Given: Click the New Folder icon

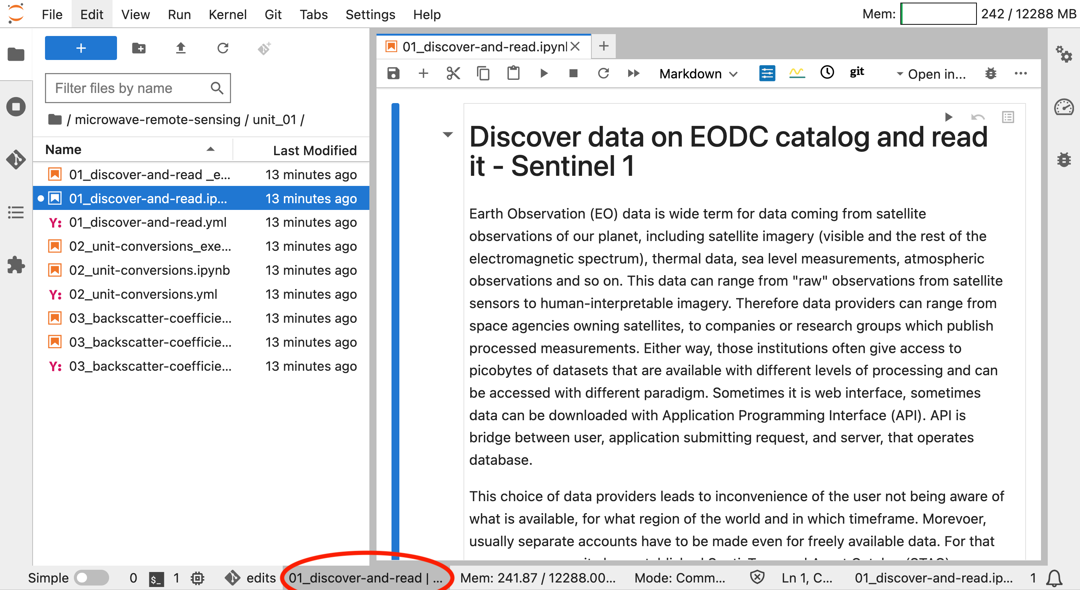Looking at the screenshot, I should [x=138, y=48].
